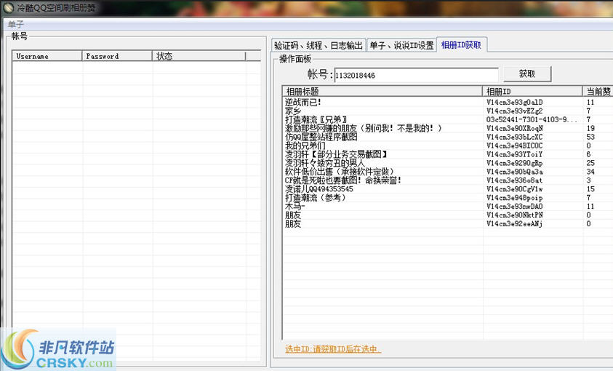This screenshot has width=613, height=371.
Task: Focus the 帐号 input field
Action: tap(416, 75)
